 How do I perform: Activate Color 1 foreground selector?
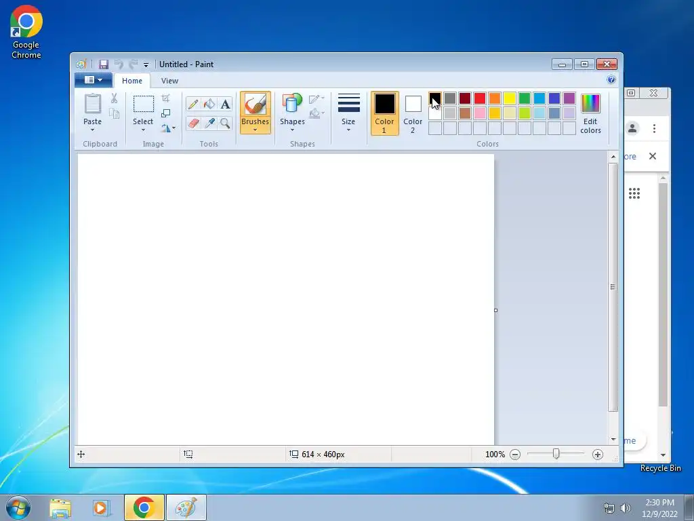[385, 113]
